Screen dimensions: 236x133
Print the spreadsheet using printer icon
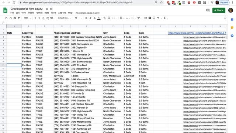tap(15, 18)
